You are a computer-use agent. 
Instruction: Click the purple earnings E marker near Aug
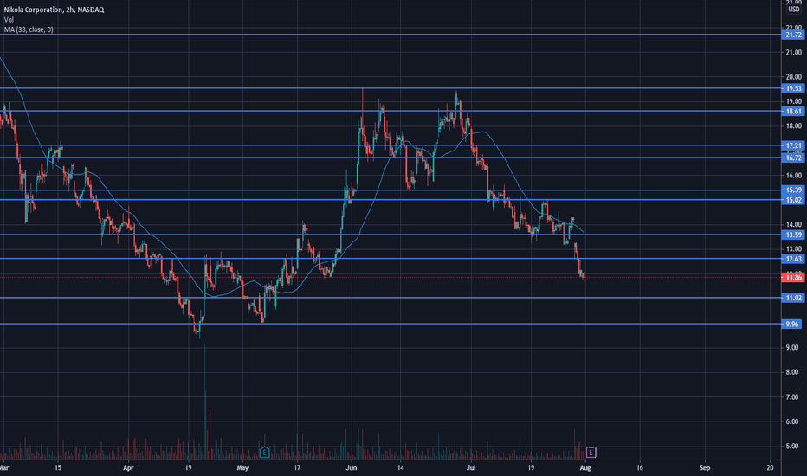tap(591, 453)
